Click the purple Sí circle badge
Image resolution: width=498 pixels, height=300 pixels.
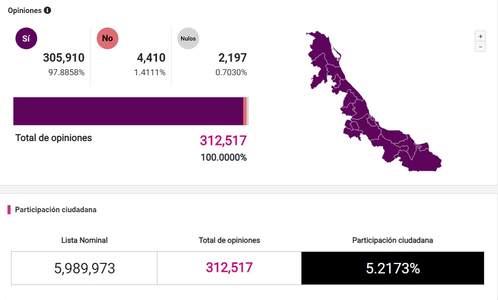click(26, 38)
